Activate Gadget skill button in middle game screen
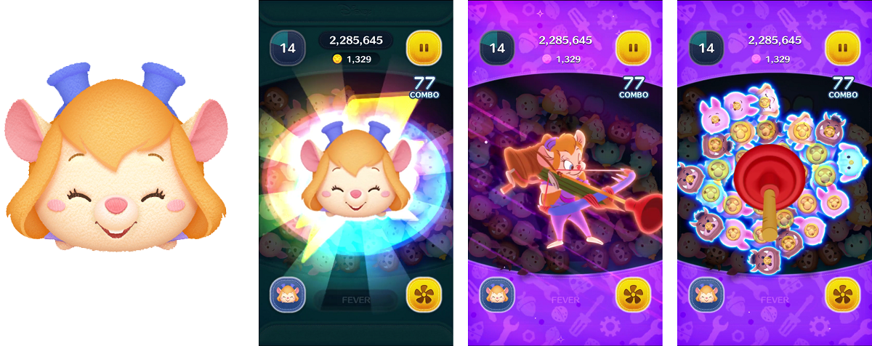872x346 pixels. click(496, 296)
